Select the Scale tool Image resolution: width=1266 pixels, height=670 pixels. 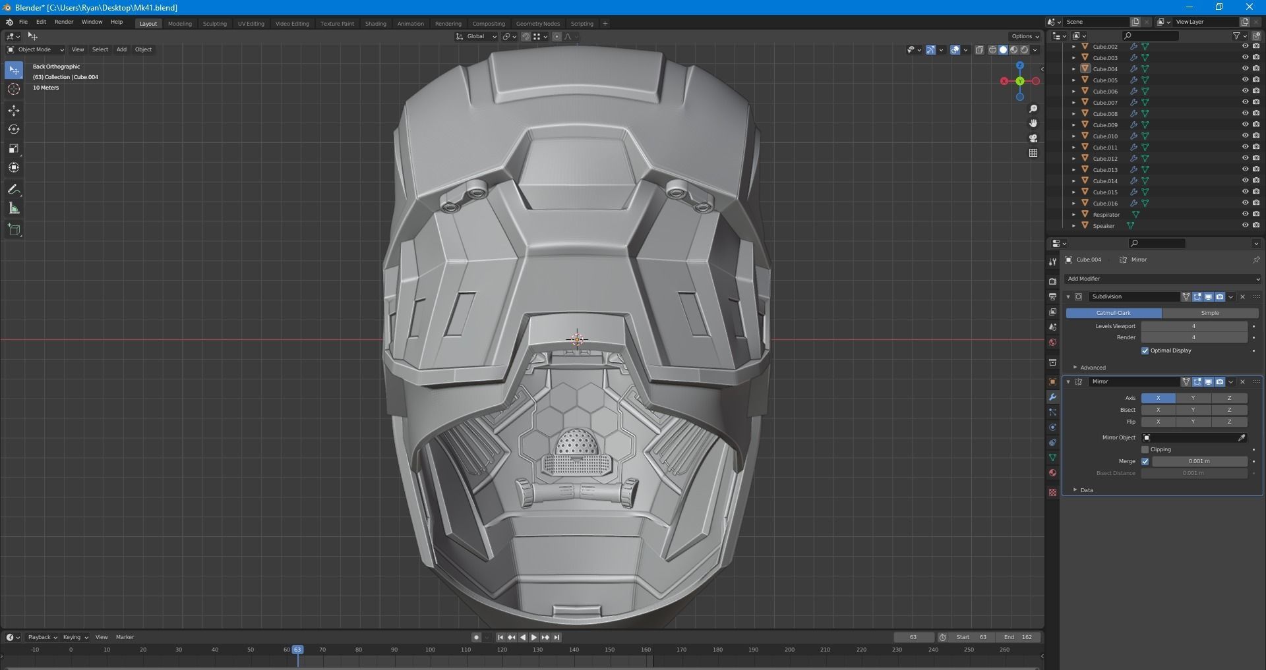14,149
